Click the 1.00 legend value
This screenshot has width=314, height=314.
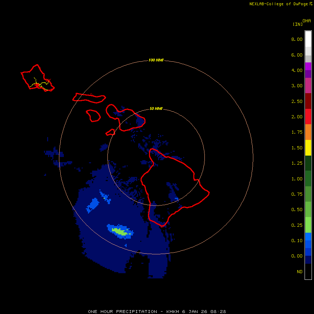tap(297, 179)
